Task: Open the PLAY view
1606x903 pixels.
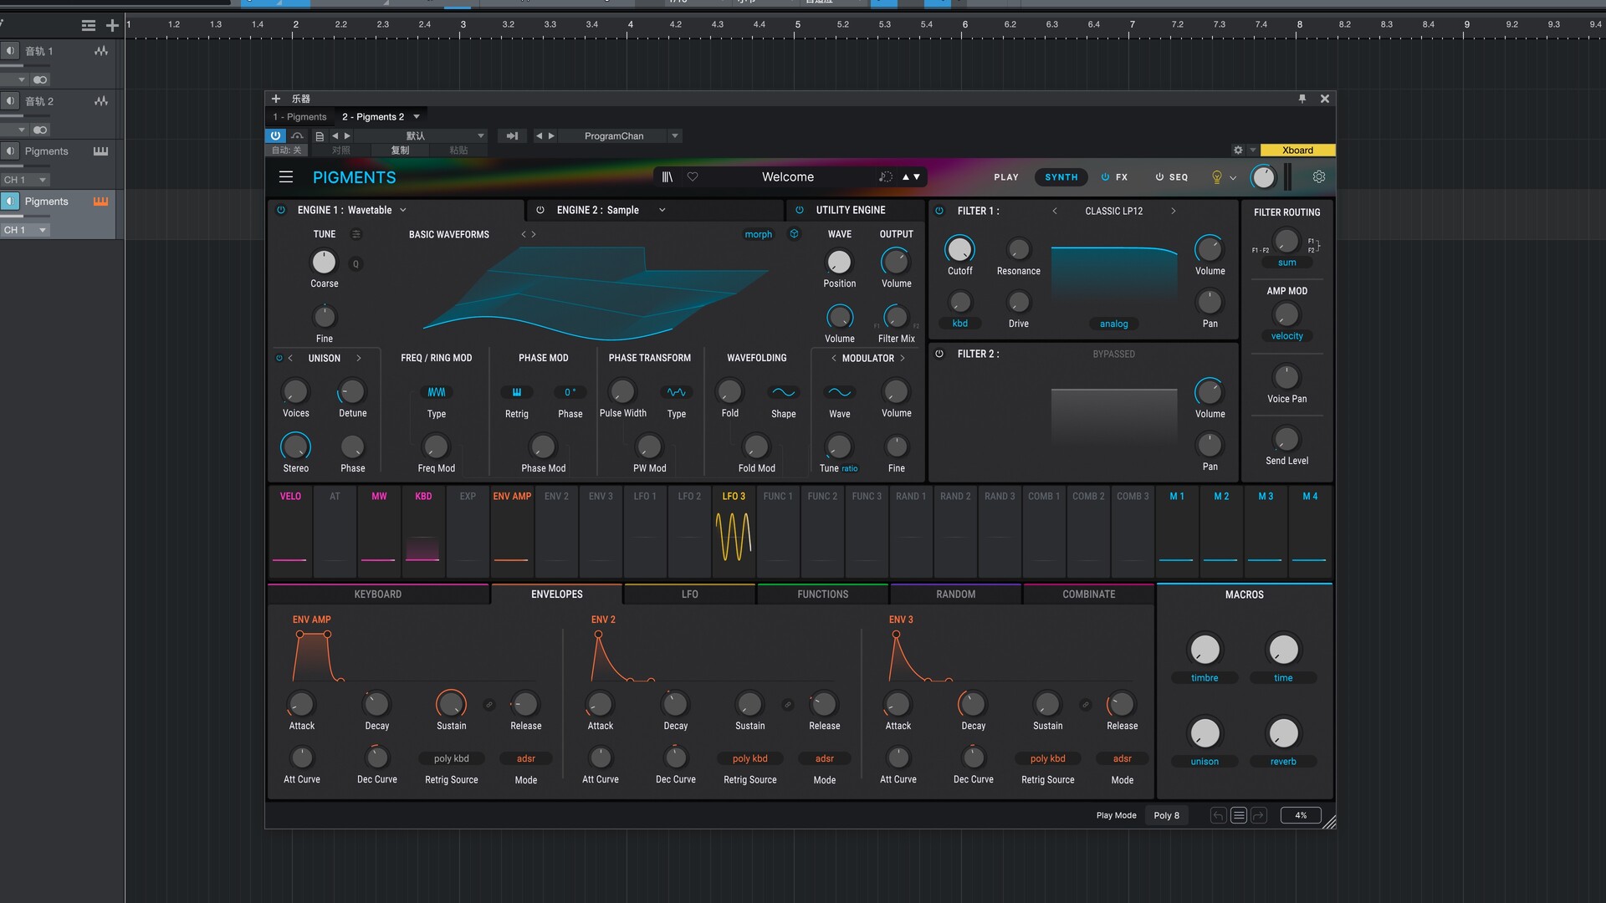Action: [x=1006, y=177]
